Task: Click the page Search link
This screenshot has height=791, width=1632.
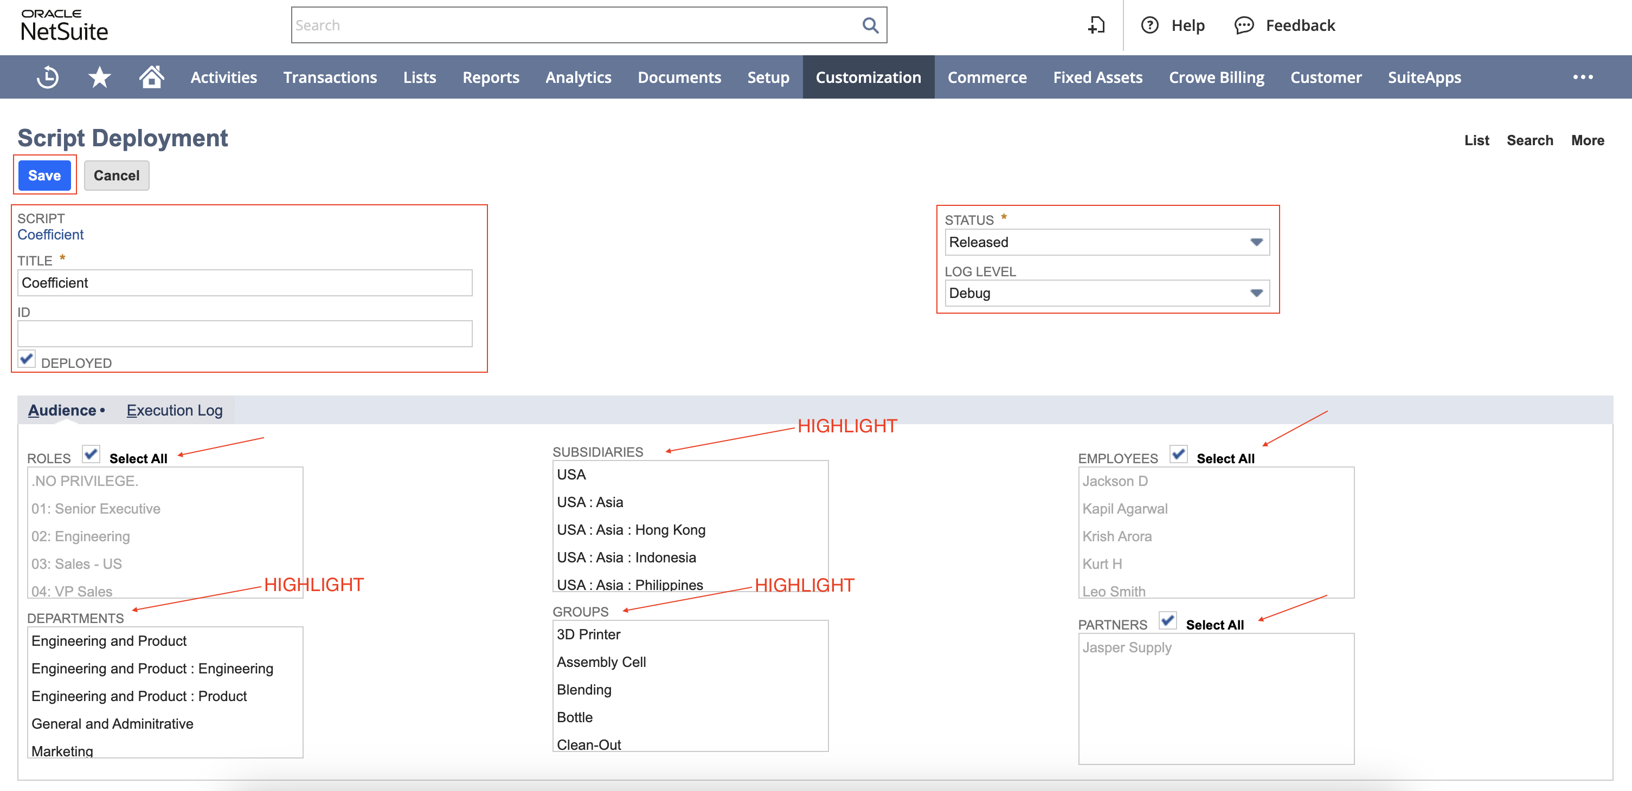Action: click(x=1530, y=141)
